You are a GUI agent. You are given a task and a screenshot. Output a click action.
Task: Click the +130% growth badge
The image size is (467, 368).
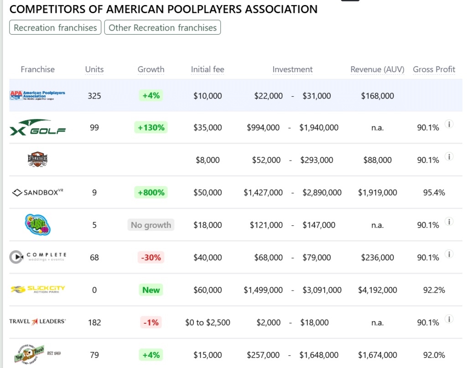[151, 127]
